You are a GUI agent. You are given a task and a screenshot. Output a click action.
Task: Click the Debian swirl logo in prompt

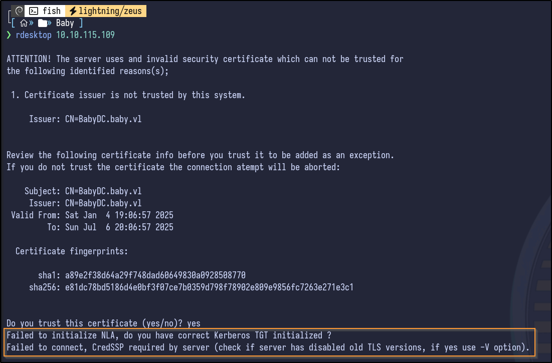[x=19, y=11]
